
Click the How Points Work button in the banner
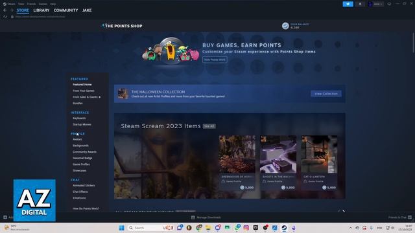coord(215,60)
